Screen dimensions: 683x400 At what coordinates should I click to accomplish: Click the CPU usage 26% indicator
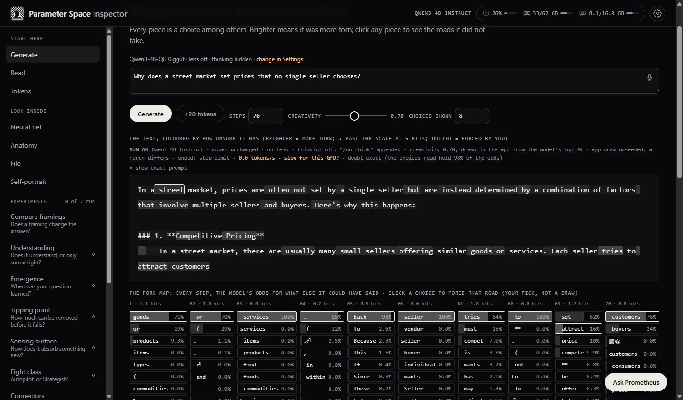coord(500,13)
